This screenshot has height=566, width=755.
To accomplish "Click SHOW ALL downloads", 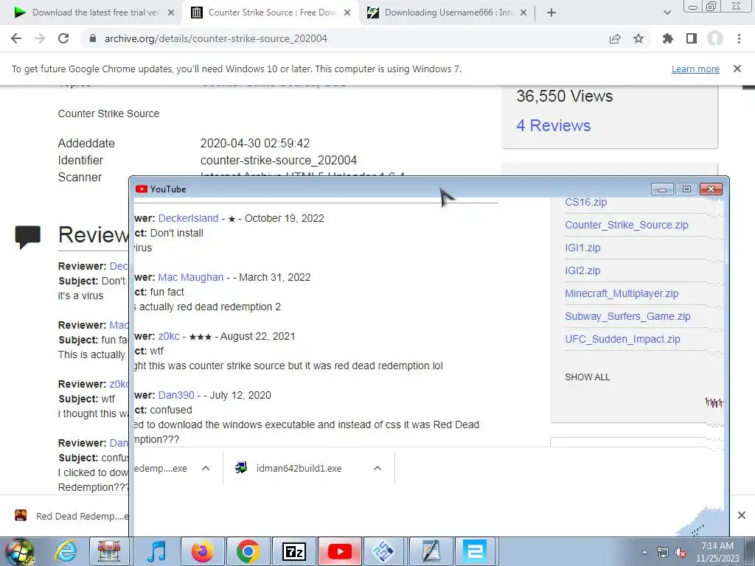I will 588,377.
